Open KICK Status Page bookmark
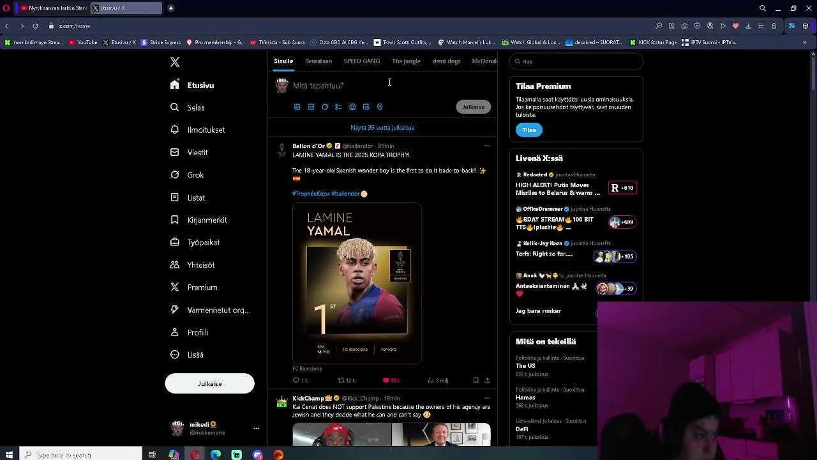 [653, 42]
